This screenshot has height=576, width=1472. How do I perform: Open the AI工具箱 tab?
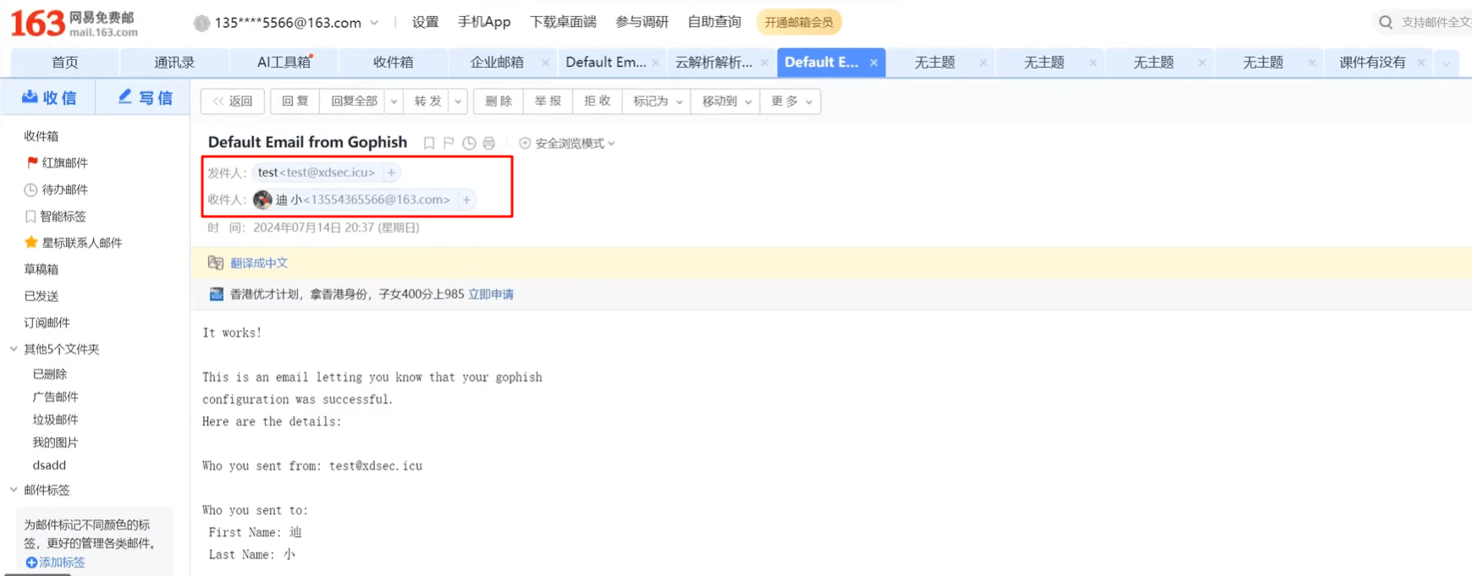point(284,63)
